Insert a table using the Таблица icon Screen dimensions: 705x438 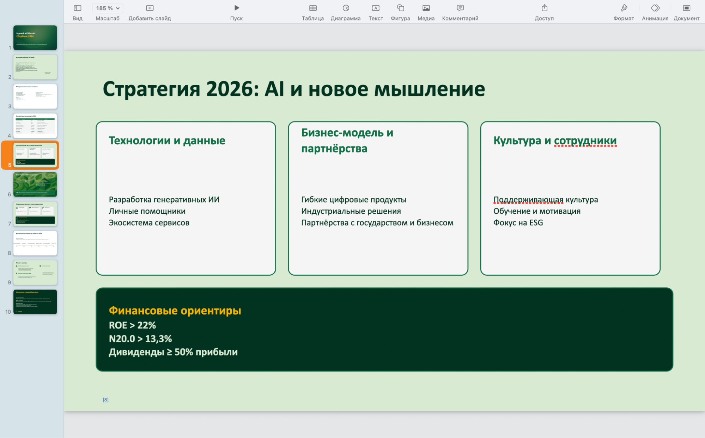coord(312,8)
